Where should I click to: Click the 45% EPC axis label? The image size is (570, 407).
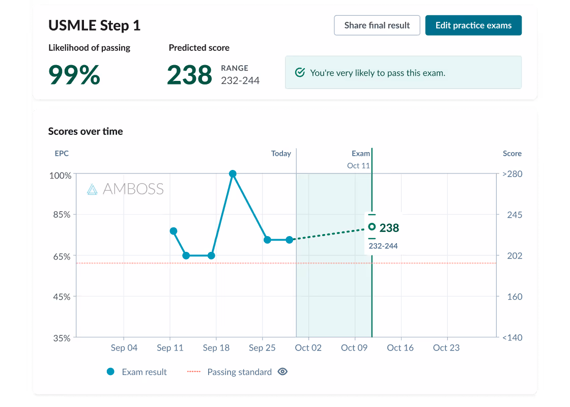tap(62, 297)
